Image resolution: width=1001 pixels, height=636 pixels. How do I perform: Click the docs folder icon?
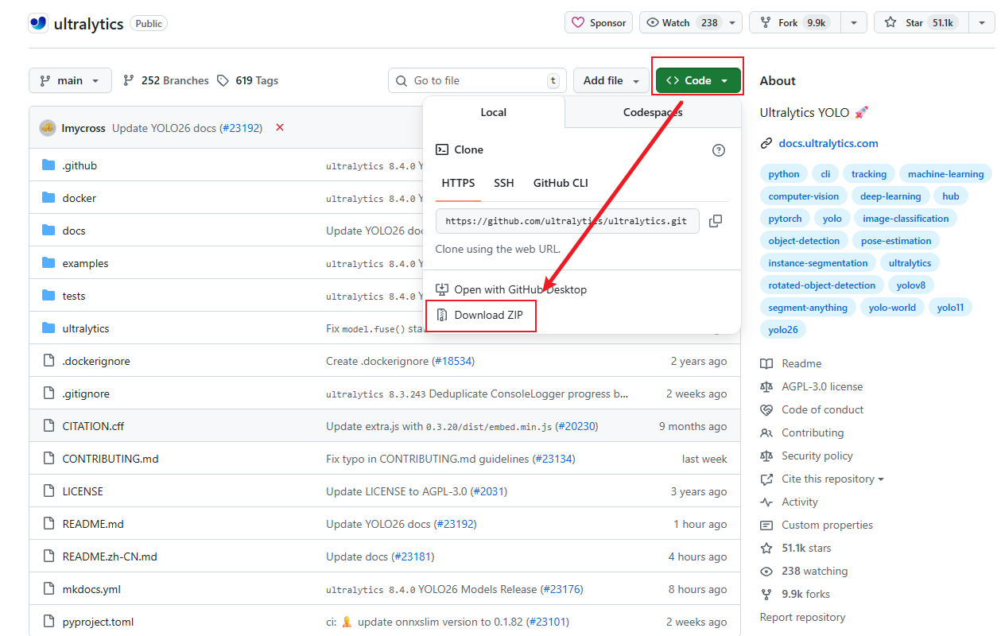pos(48,231)
